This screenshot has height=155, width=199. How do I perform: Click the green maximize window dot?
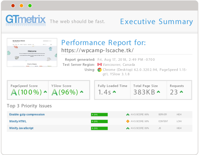30,6
